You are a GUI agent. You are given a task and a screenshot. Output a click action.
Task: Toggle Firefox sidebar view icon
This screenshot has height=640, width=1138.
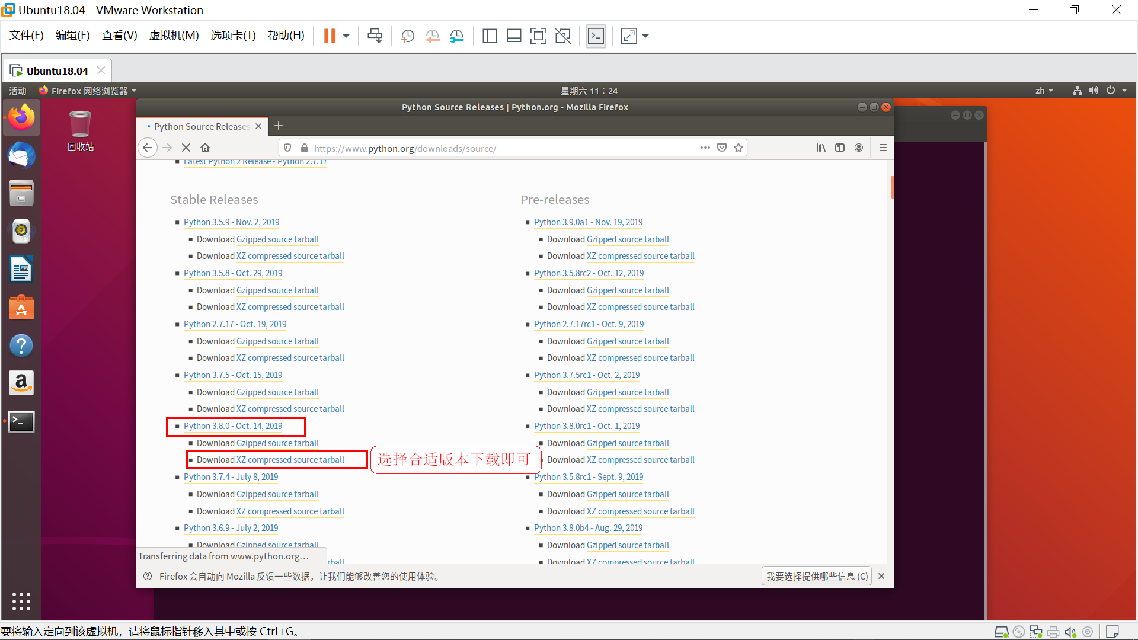click(840, 148)
